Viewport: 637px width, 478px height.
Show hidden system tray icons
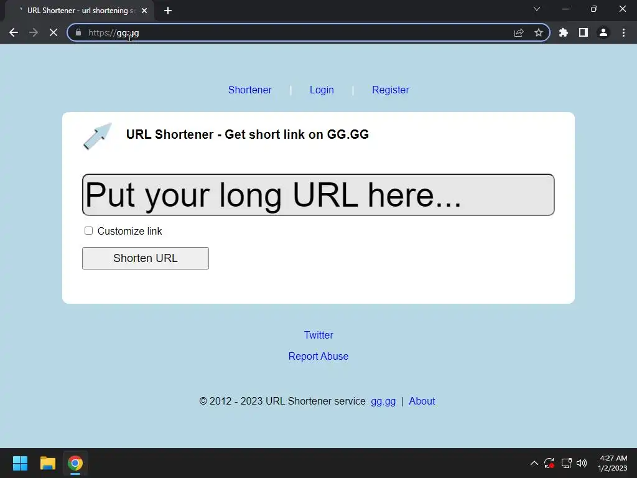tap(534, 463)
